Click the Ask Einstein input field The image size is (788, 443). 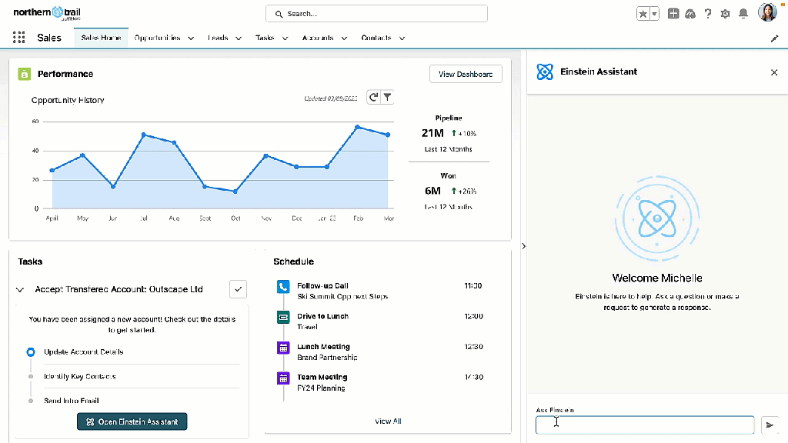pos(645,425)
